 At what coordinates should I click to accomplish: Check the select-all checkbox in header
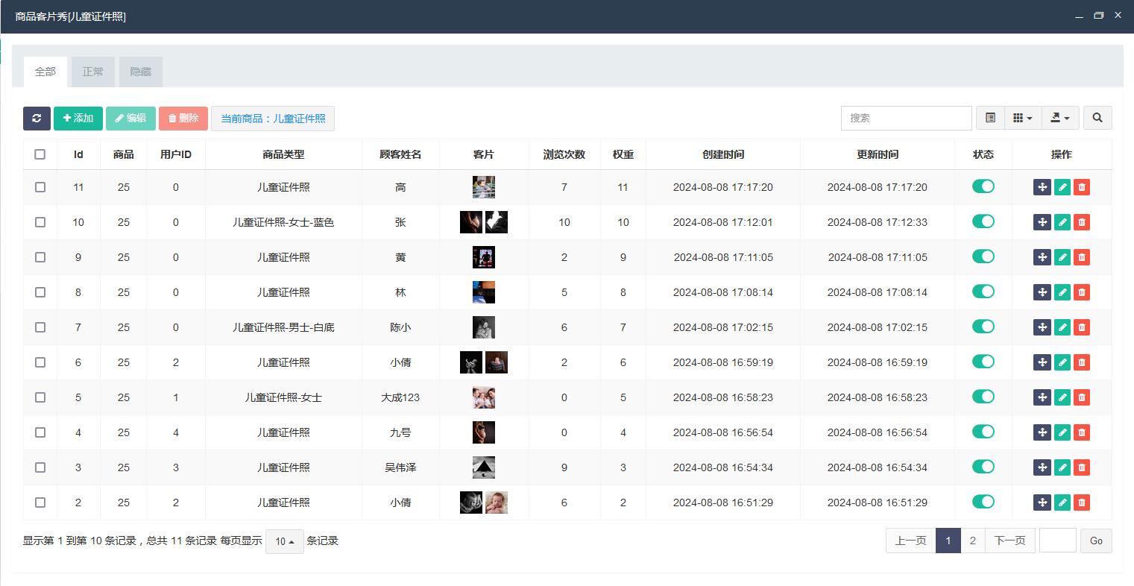pyautogui.click(x=40, y=154)
